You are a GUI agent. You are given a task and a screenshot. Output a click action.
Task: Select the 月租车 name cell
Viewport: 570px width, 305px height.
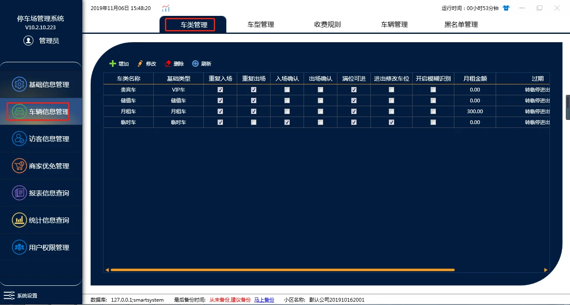pyautogui.click(x=129, y=112)
